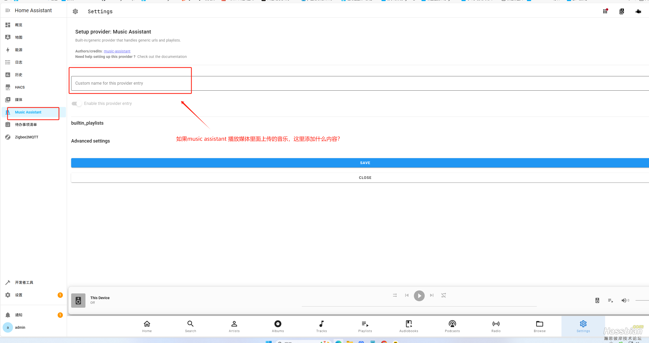Go to the Albums tab

coord(278,326)
